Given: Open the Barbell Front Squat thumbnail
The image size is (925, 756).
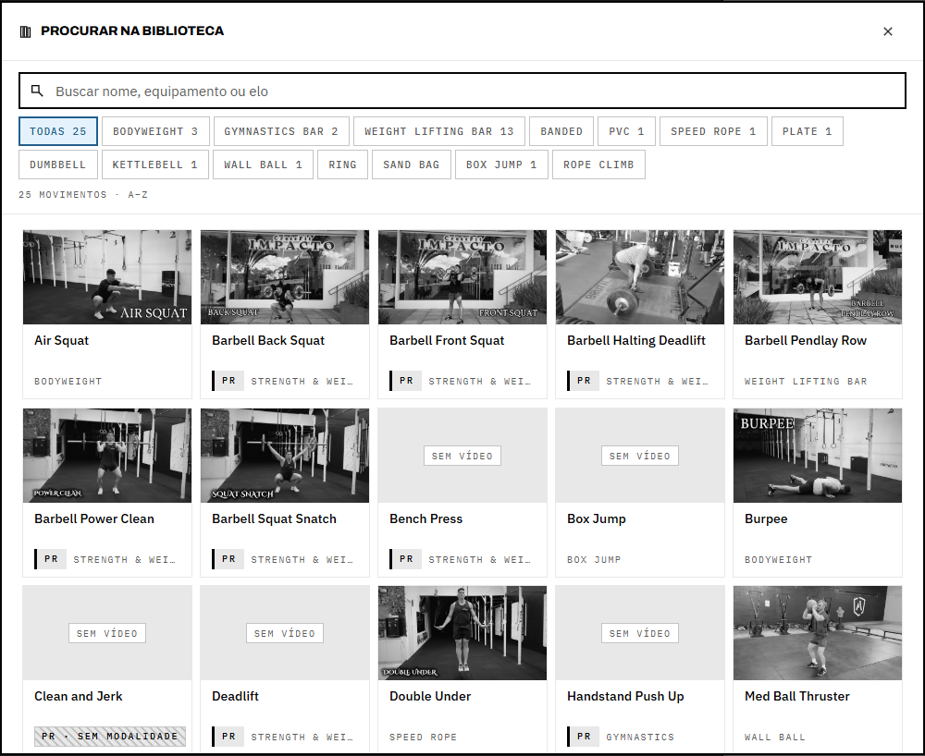Looking at the screenshot, I should tap(462, 277).
